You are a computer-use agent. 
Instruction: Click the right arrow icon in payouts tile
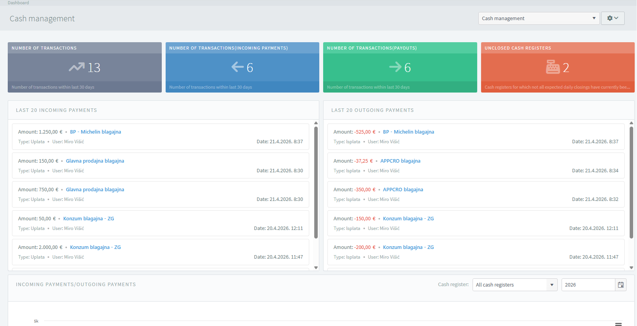[x=395, y=67]
